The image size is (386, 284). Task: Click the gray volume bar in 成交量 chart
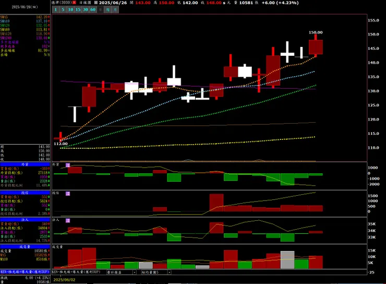287,260
